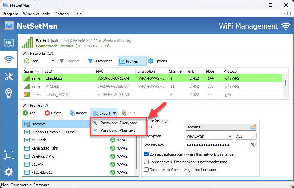This screenshot has width=294, height=188.
Task: Click the shield warning icon for Tenda_7B31A0
Action: [x=27, y=94]
